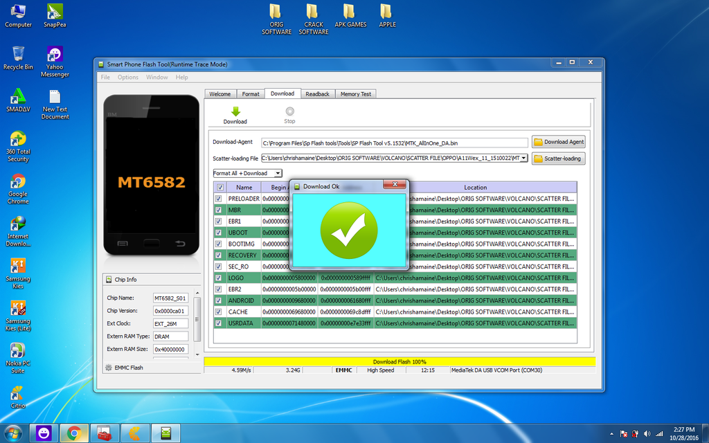Launch Google Chrome from the taskbar
709x443 pixels.
click(74, 433)
